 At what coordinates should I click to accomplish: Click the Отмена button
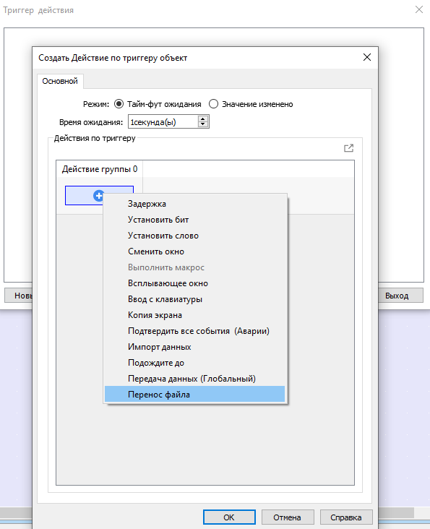pos(288,517)
